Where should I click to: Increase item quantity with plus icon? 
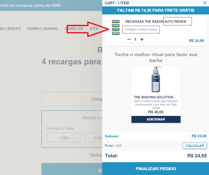tap(142, 39)
